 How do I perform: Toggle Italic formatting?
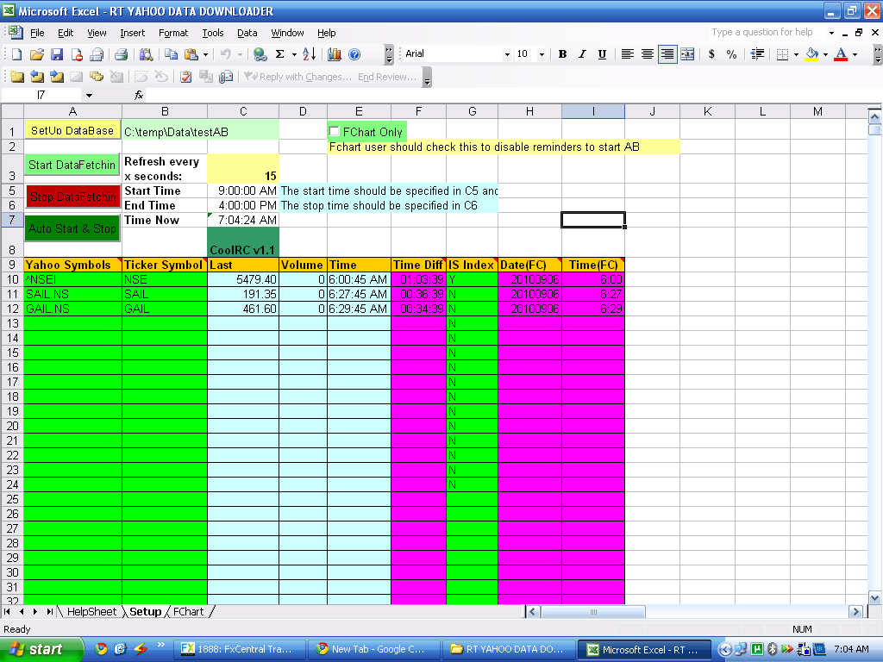[x=582, y=54]
